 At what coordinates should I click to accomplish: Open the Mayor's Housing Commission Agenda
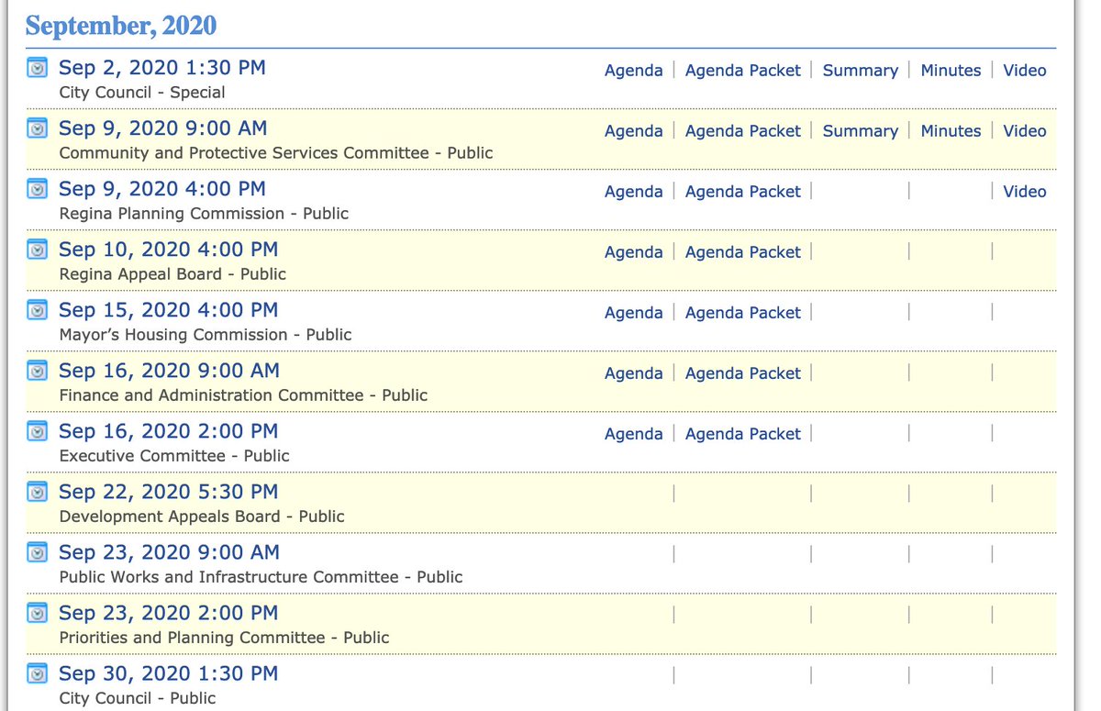point(633,312)
